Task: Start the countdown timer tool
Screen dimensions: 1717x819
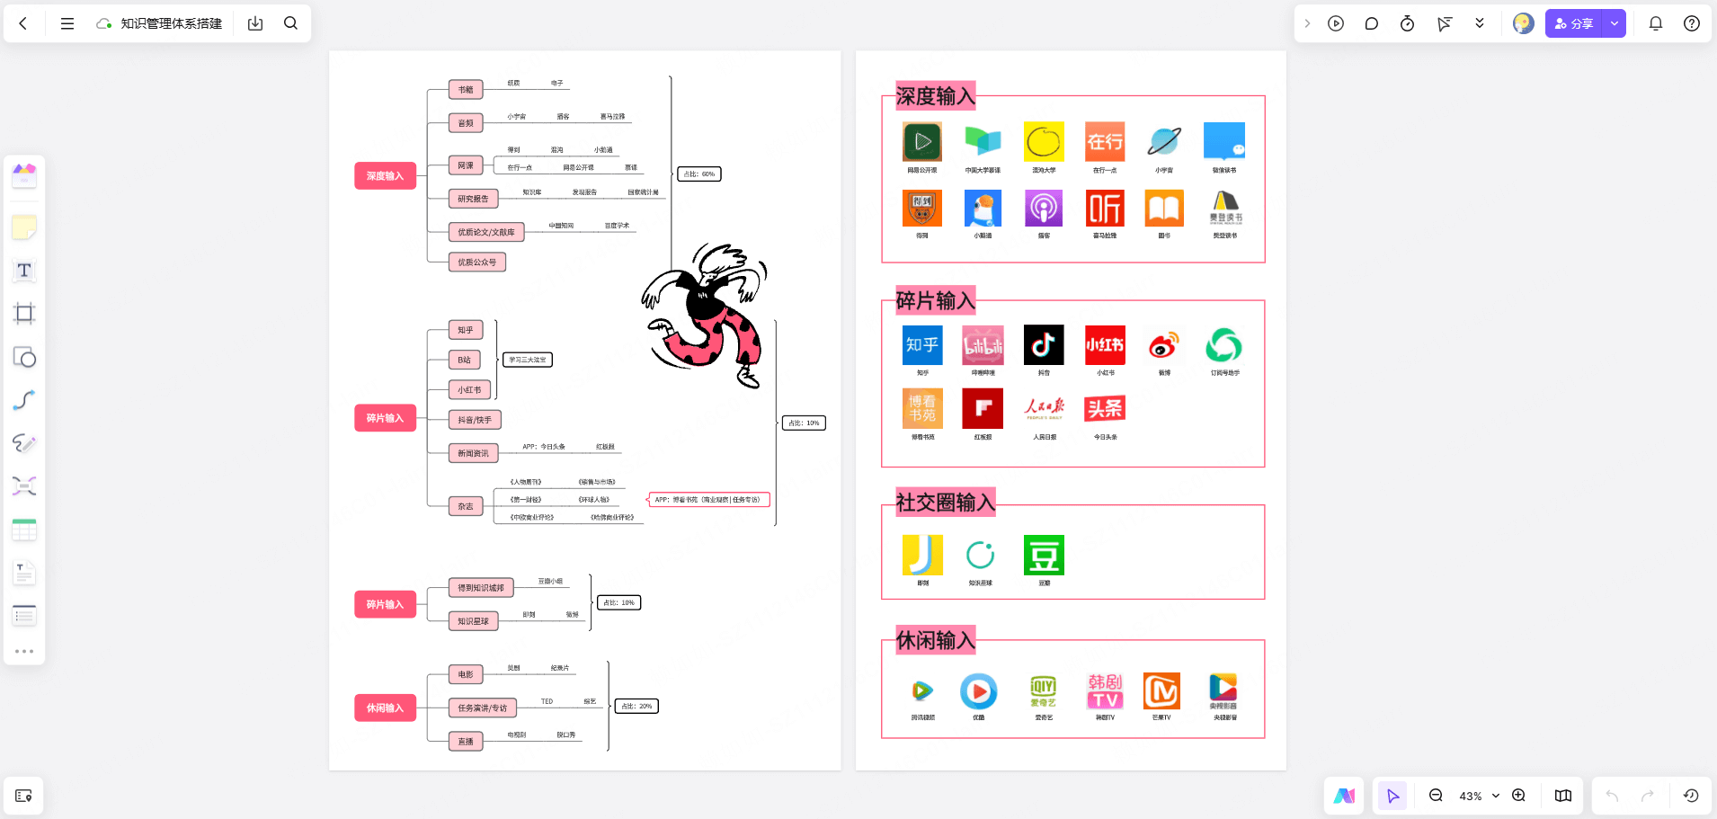Action: coord(1407,24)
